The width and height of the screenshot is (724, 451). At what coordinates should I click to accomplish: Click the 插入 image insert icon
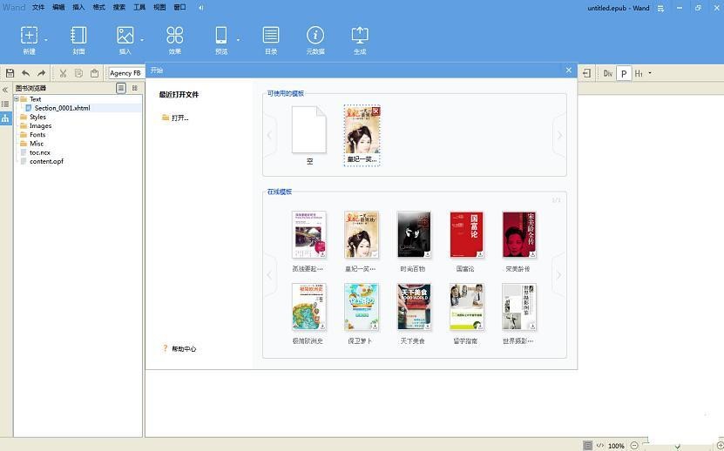click(x=125, y=36)
